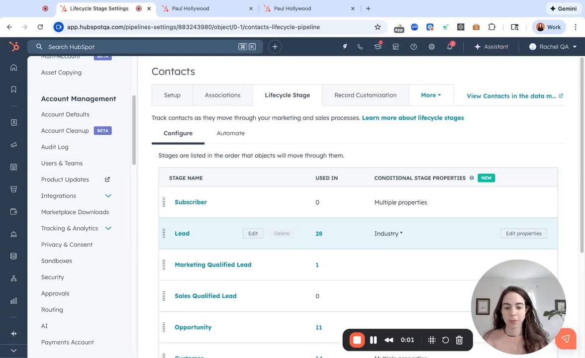Image resolution: width=585 pixels, height=358 pixels.
Task: Open the Commerce wallet icon in left rail
Action: tap(13, 212)
